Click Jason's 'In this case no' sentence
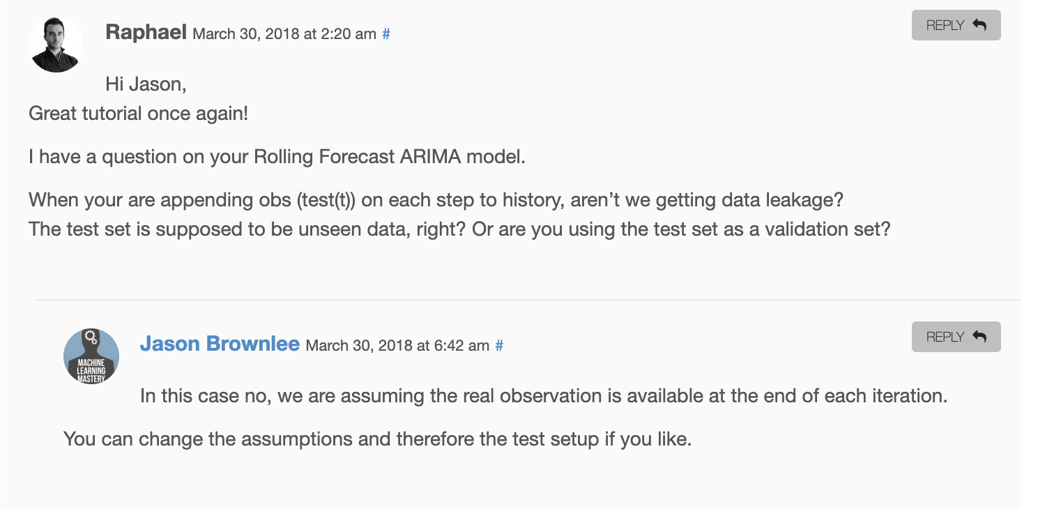 544,396
